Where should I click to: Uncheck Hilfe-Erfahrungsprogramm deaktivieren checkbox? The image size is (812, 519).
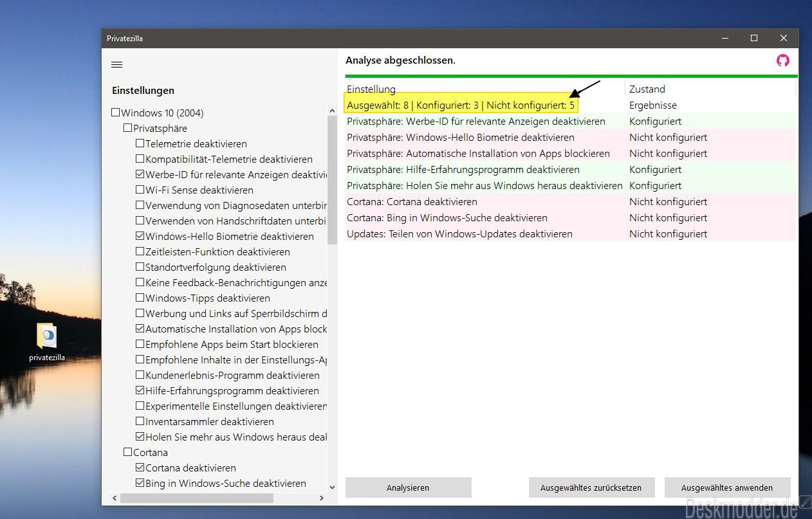point(140,390)
